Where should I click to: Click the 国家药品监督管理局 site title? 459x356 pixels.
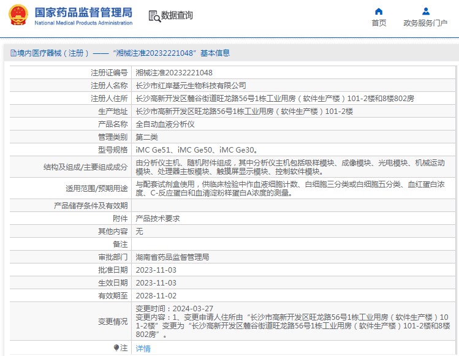click(83, 12)
